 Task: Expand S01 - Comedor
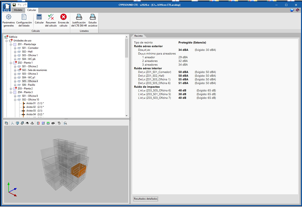pos(15,48)
